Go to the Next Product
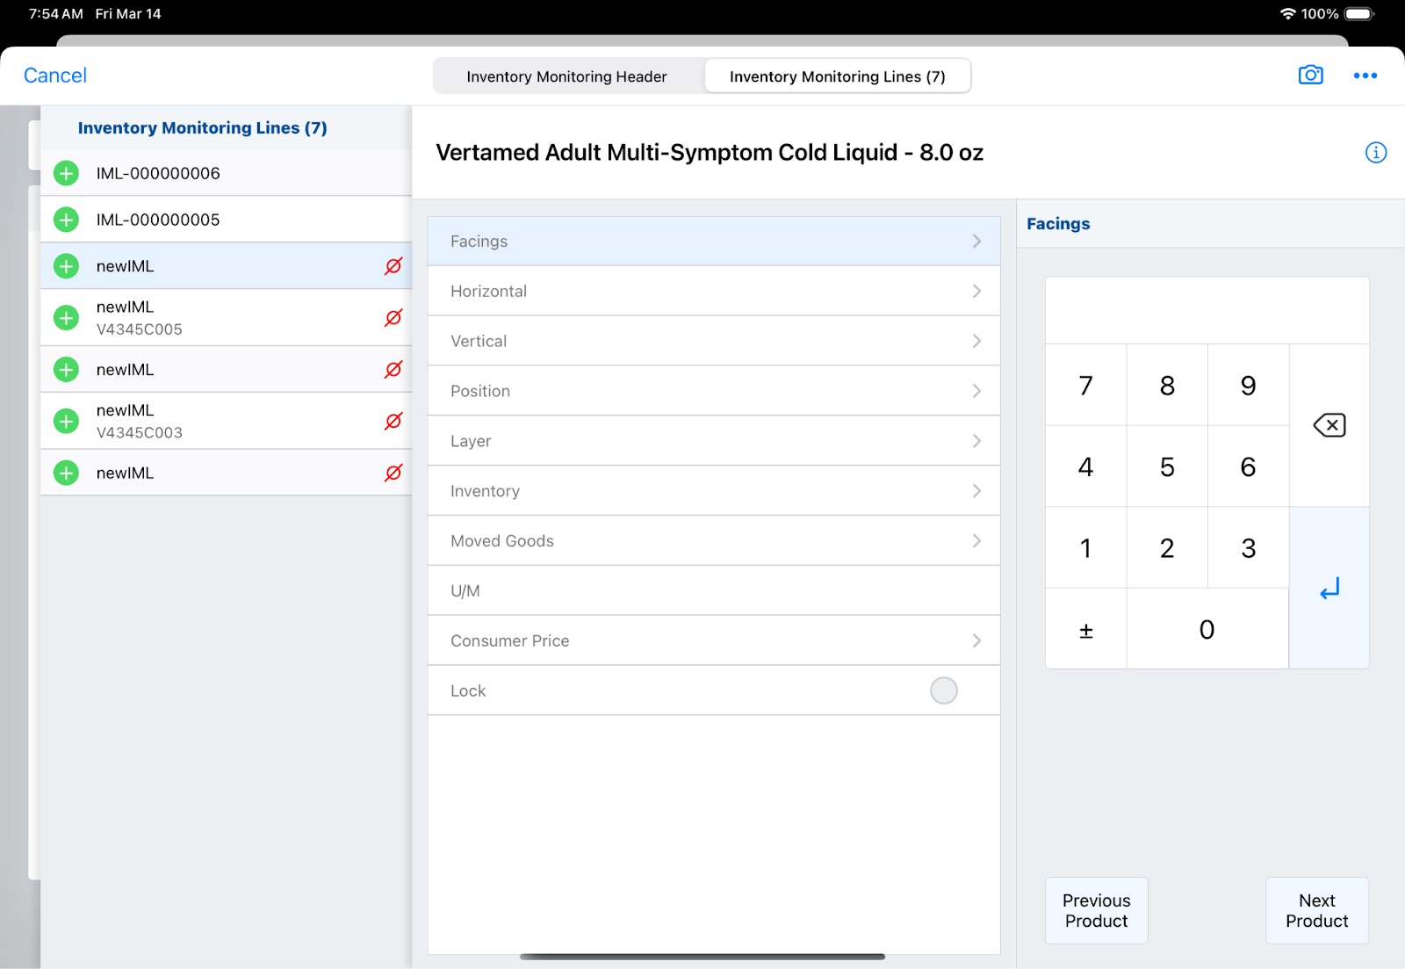Viewport: 1405px width, 969px height. click(x=1316, y=910)
